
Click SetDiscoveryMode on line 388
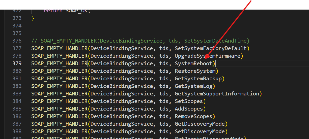pos(200,131)
